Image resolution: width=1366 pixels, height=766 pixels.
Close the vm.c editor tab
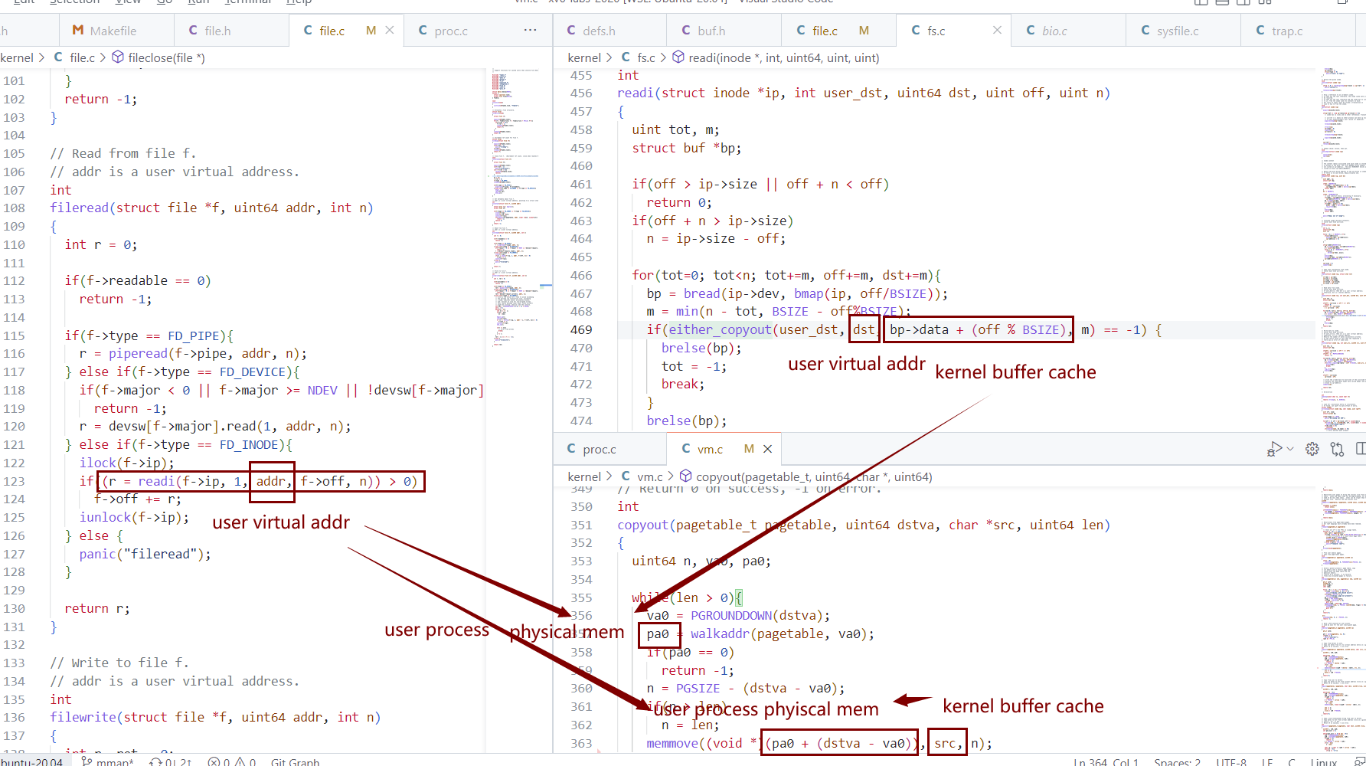[767, 449]
